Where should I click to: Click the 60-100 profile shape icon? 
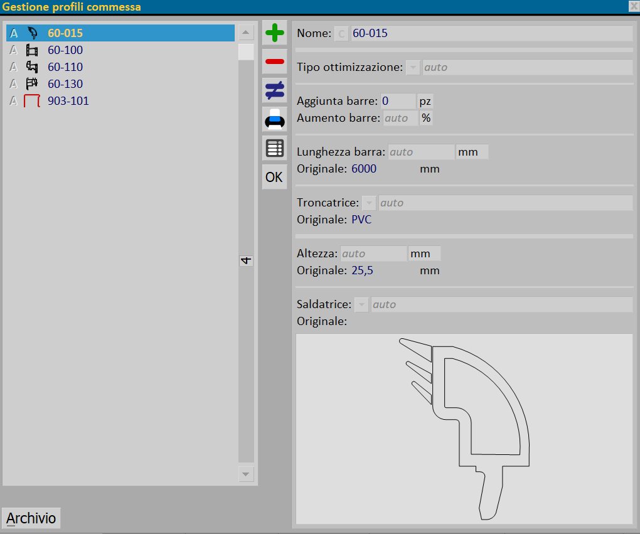pyautogui.click(x=32, y=50)
